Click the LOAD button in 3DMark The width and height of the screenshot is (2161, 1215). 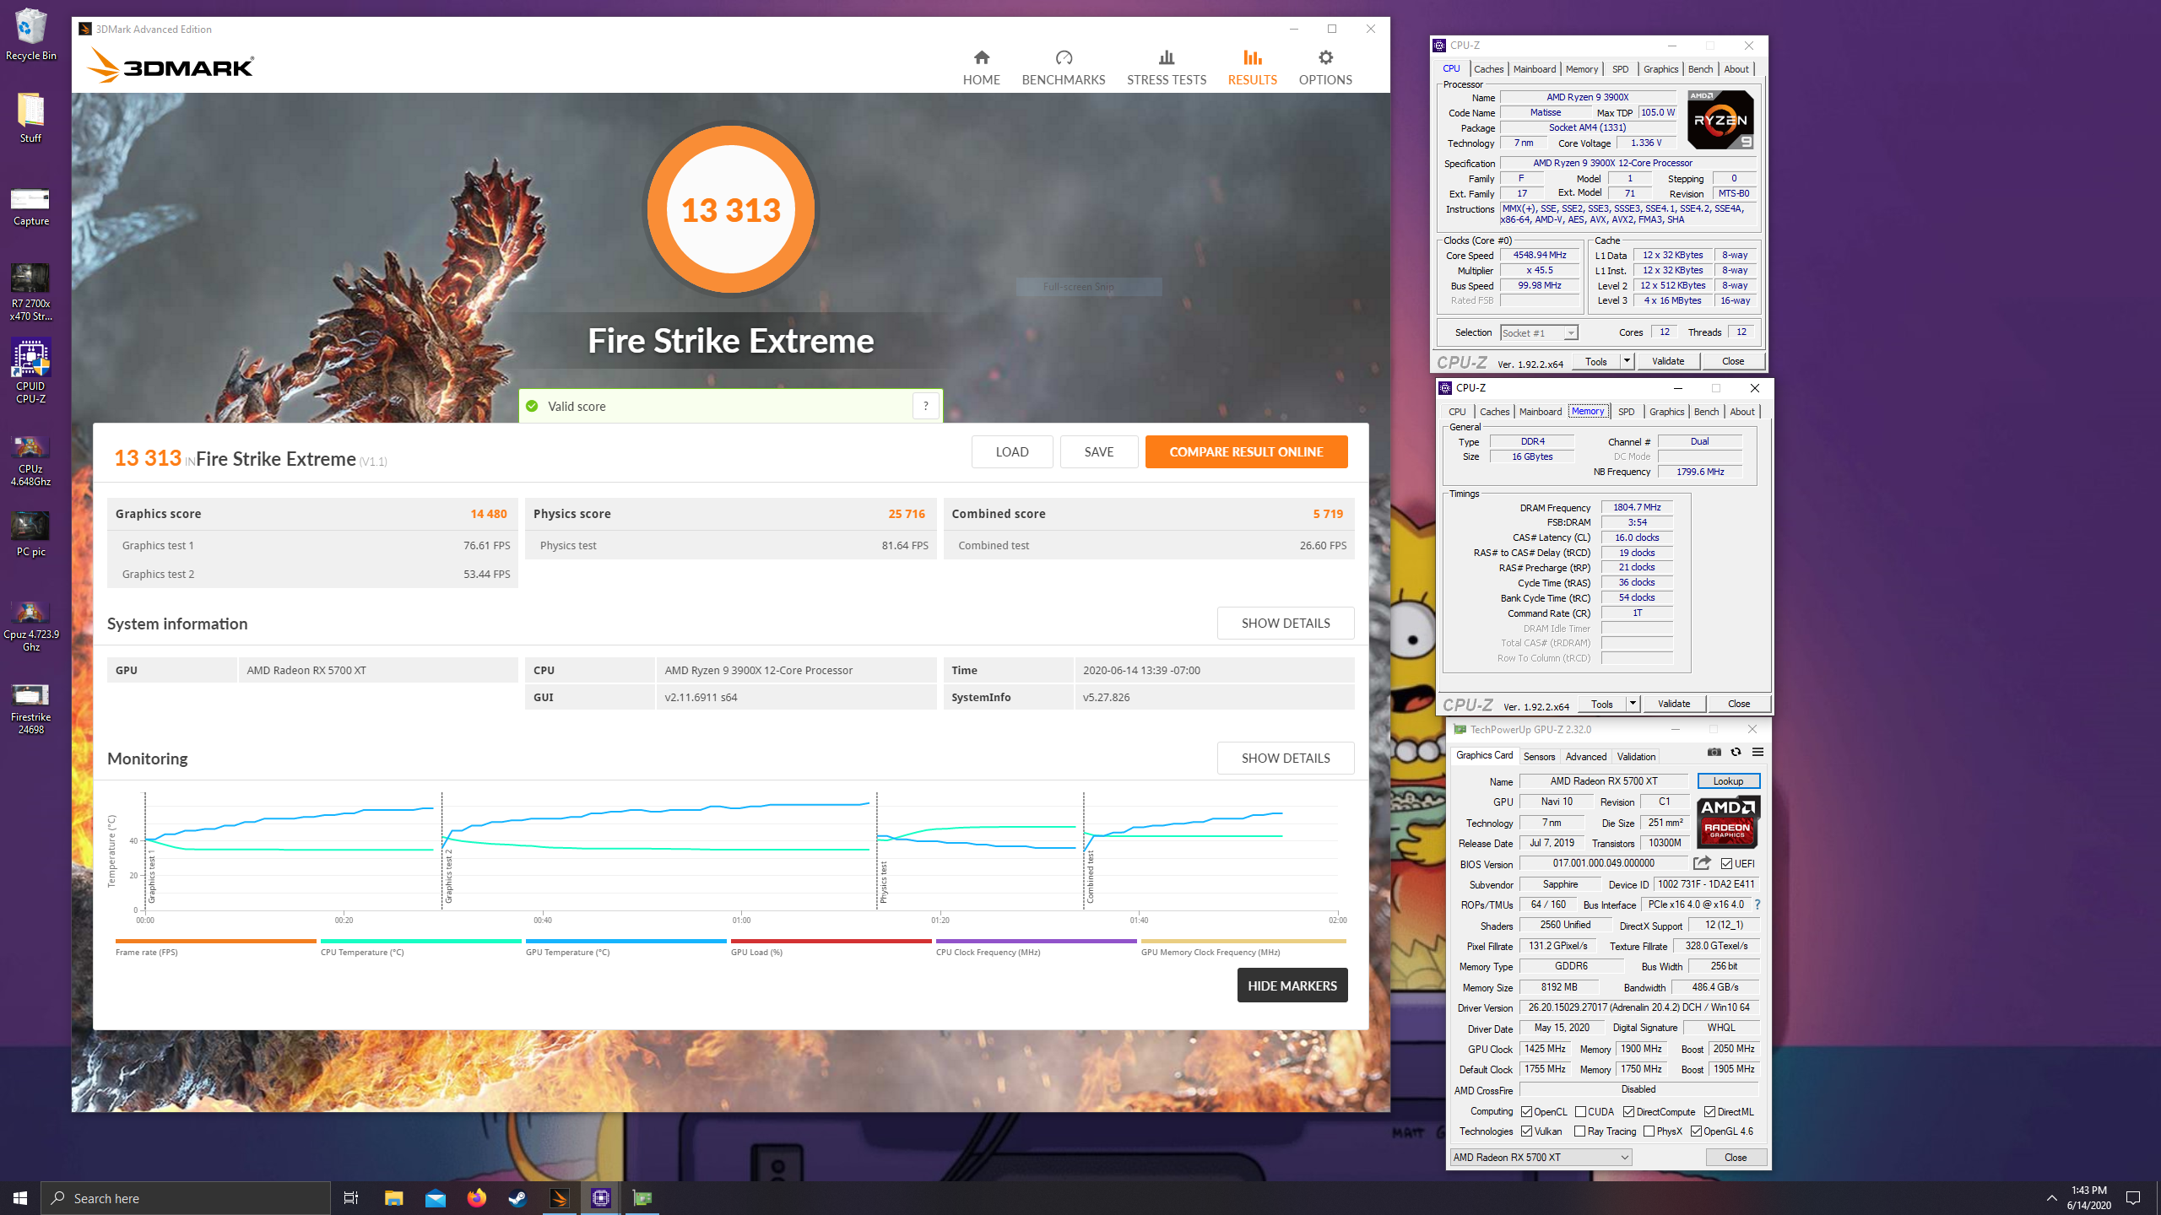(1012, 451)
